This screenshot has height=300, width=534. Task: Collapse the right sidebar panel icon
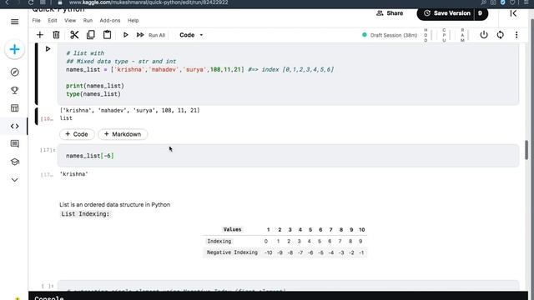point(513,13)
